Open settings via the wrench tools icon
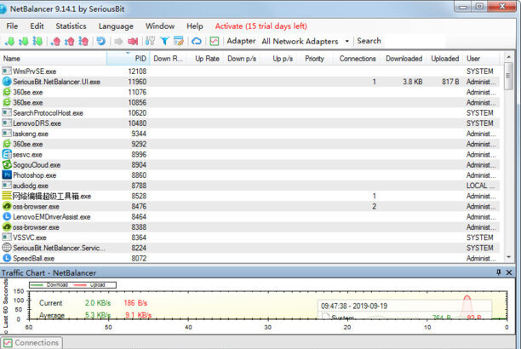The image size is (521, 349). click(150, 41)
